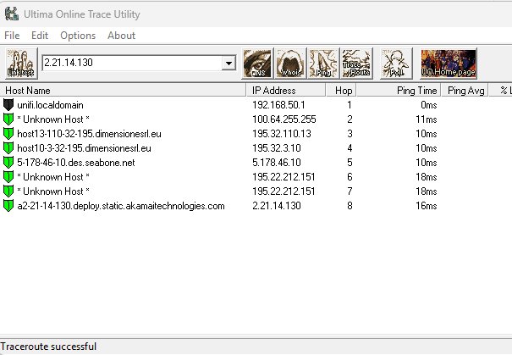Image resolution: width=512 pixels, height=355 pixels.
Task: Open the File menu
Action: [12, 36]
